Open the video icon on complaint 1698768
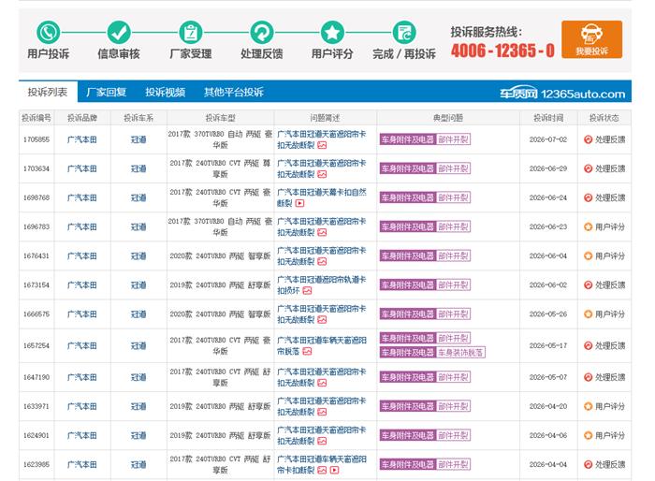This screenshot has height=481, width=655. (300, 203)
